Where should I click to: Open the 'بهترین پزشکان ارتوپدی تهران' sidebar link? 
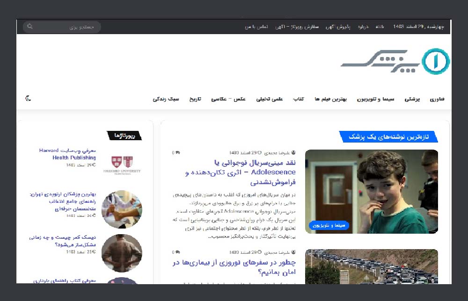coord(63,201)
